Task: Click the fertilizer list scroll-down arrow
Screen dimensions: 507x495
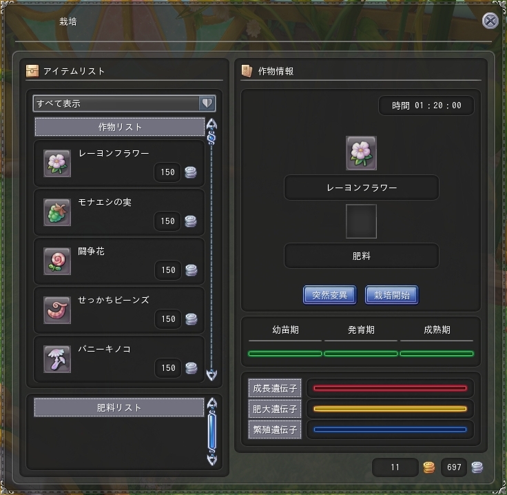Action: coord(211,459)
